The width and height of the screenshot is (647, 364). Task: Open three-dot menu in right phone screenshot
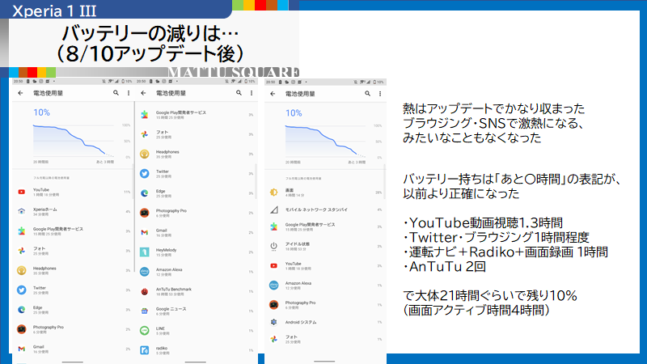[380, 94]
